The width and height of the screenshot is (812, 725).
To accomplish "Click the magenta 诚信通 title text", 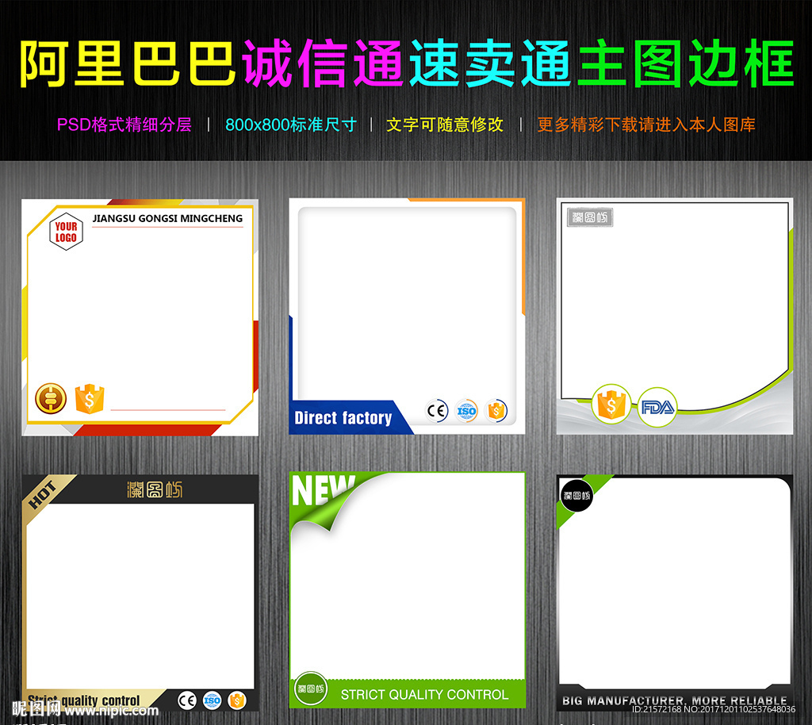I will coord(323,63).
